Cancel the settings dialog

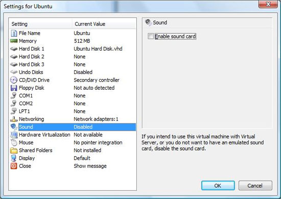[x=255, y=186]
